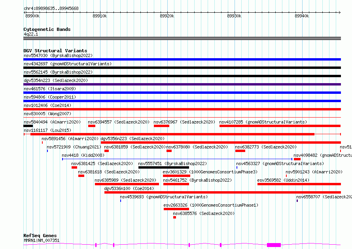This screenshot has width=352, height=249.
Task: Click the blue line under nsv4418 (Kidd2008)
Action: coord(177,159)
